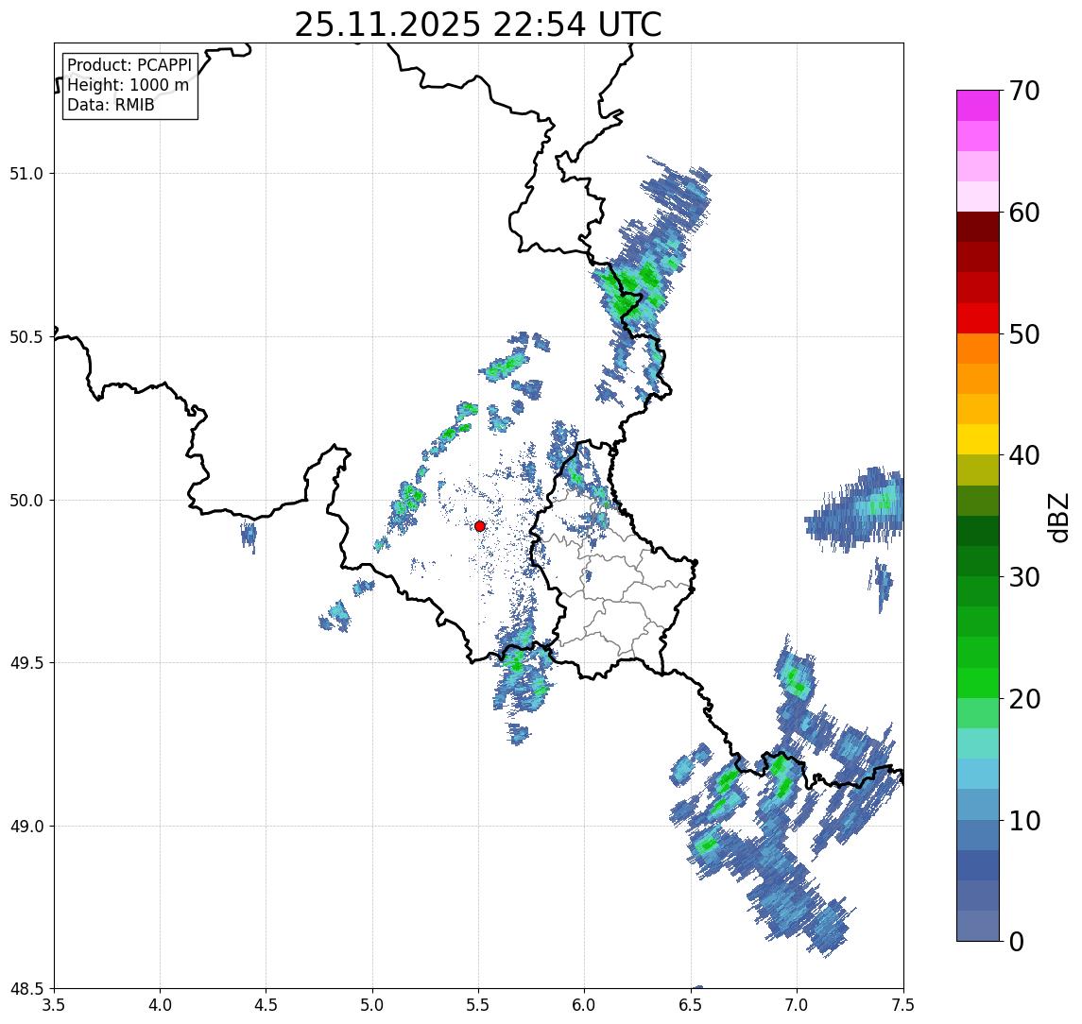The height and width of the screenshot is (1024, 1082).
Task: Click latitude axis label 48.5
Action: point(26,989)
